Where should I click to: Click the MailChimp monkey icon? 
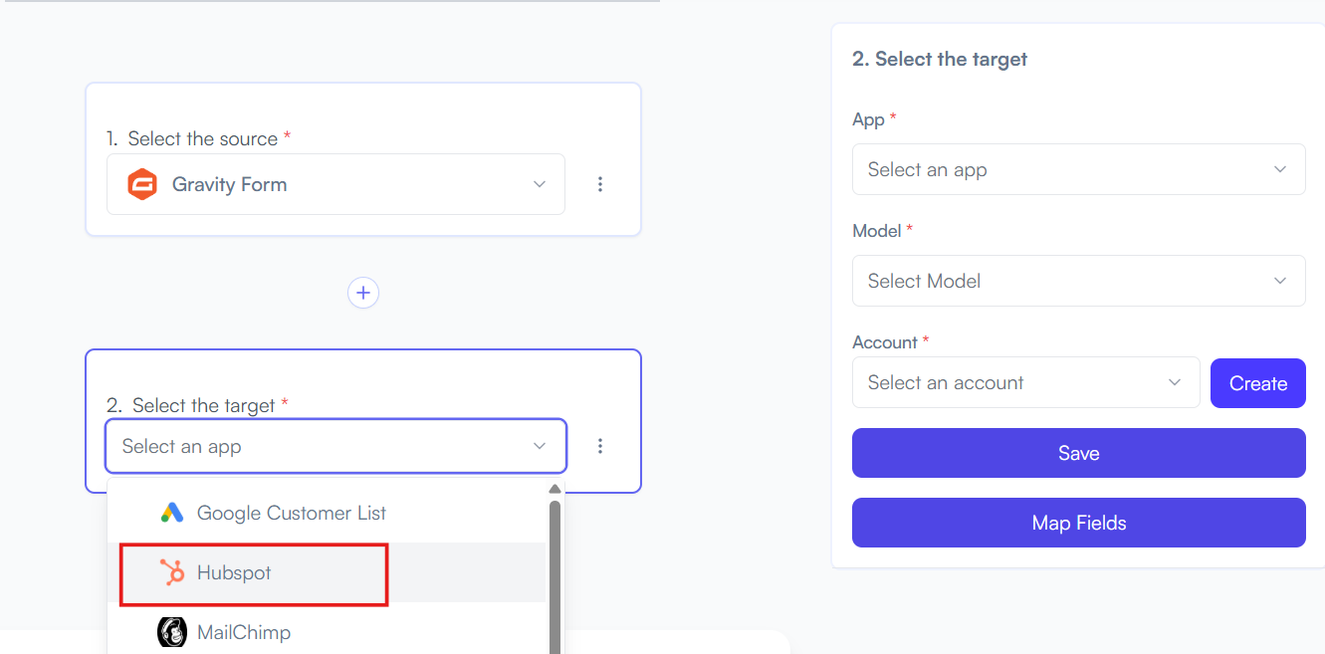pos(172,632)
